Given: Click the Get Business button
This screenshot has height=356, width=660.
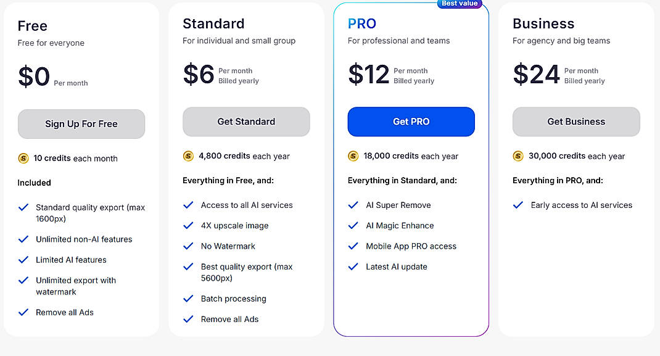Looking at the screenshot, I should (x=575, y=122).
